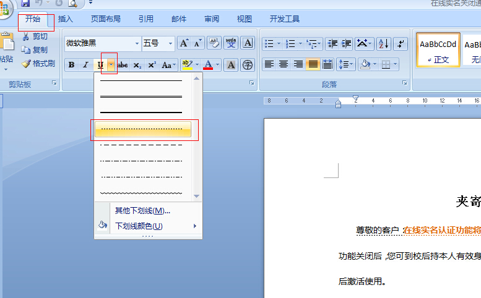This screenshot has width=481, height=298.
Task: Switch to the 视图 tab
Action: click(244, 19)
